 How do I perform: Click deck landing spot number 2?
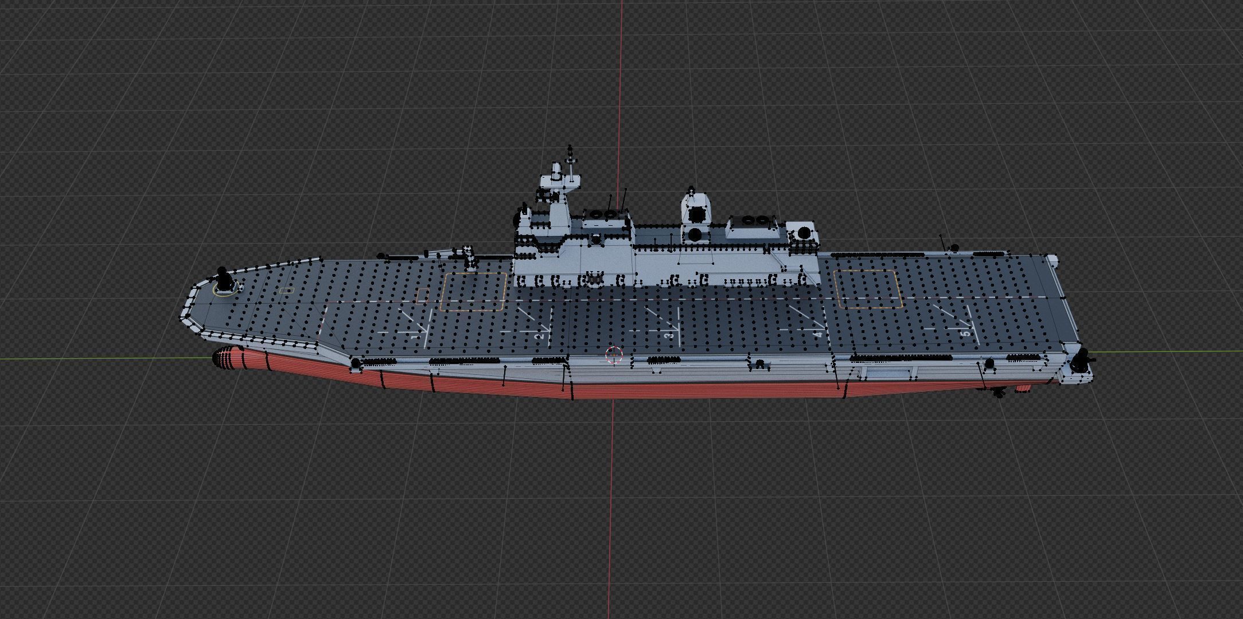click(539, 337)
